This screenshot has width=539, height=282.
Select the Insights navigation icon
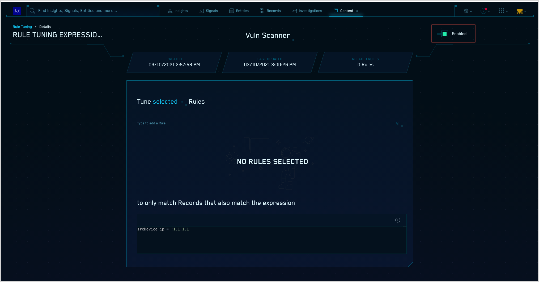pyautogui.click(x=170, y=11)
